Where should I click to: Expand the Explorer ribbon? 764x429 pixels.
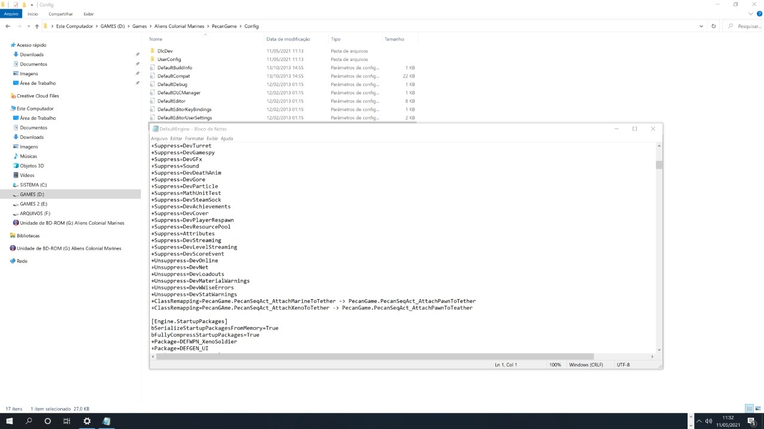pos(751,14)
